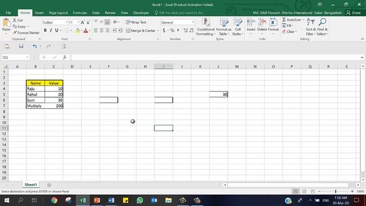Open Find & Select
The height and width of the screenshot is (206, 366).
[323, 27]
